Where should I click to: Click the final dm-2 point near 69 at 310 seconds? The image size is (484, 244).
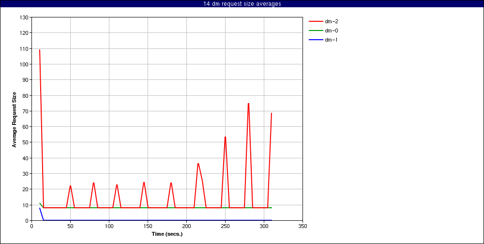click(x=272, y=113)
